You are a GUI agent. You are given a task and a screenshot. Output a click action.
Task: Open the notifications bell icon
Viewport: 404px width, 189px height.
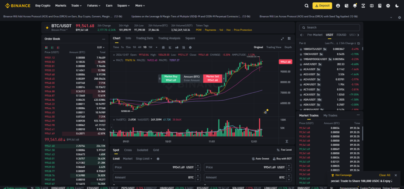tap(355, 6)
